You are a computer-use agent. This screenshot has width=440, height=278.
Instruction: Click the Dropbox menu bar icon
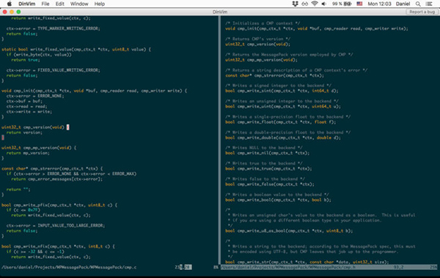pos(295,4)
